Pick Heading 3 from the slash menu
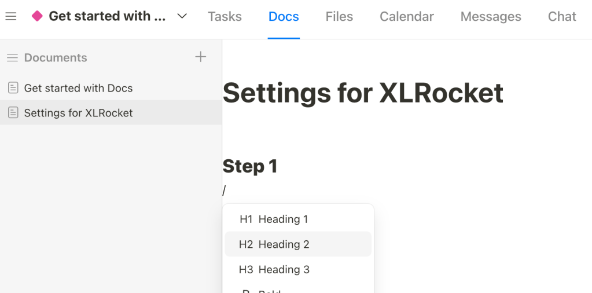 click(x=284, y=270)
